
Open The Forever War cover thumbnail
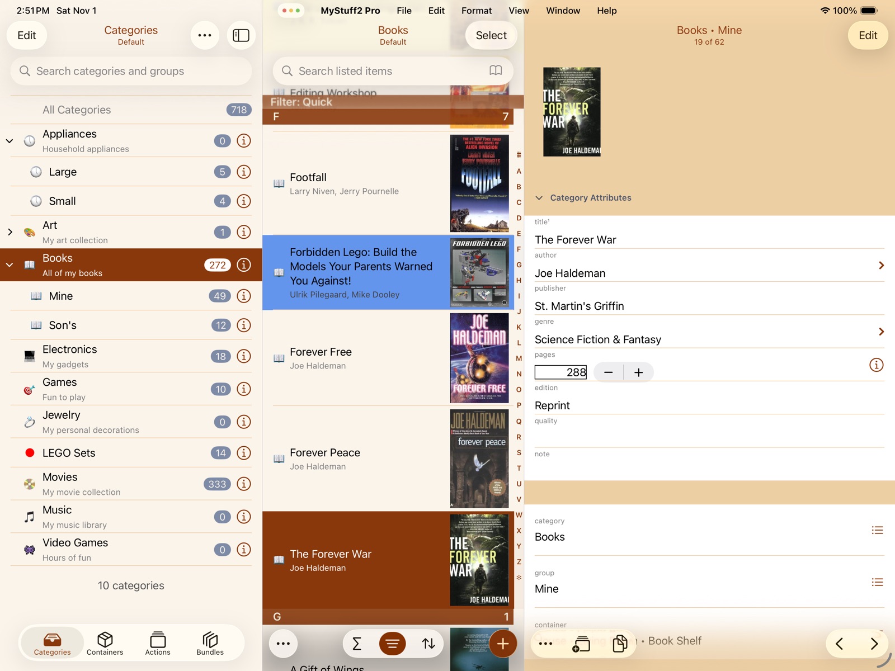click(x=572, y=112)
